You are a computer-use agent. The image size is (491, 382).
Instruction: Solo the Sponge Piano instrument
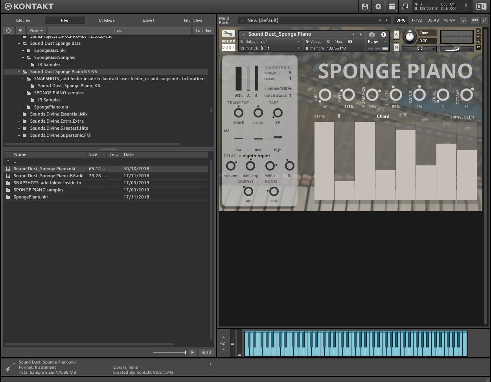pos(396,35)
